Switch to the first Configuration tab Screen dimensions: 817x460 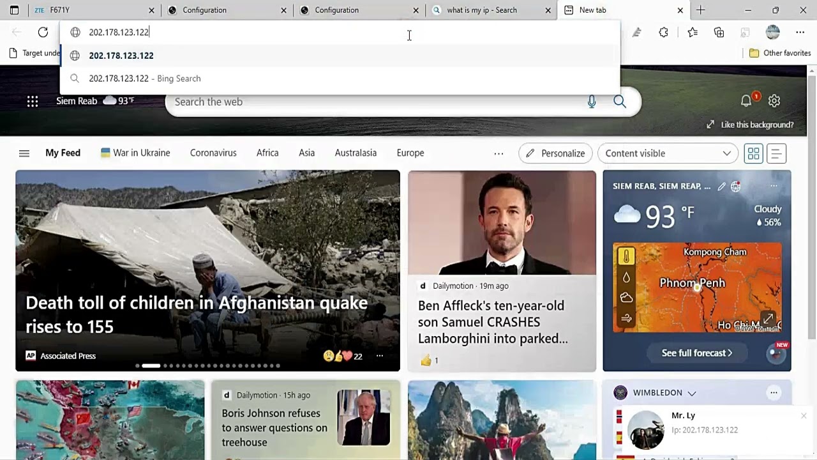point(225,10)
